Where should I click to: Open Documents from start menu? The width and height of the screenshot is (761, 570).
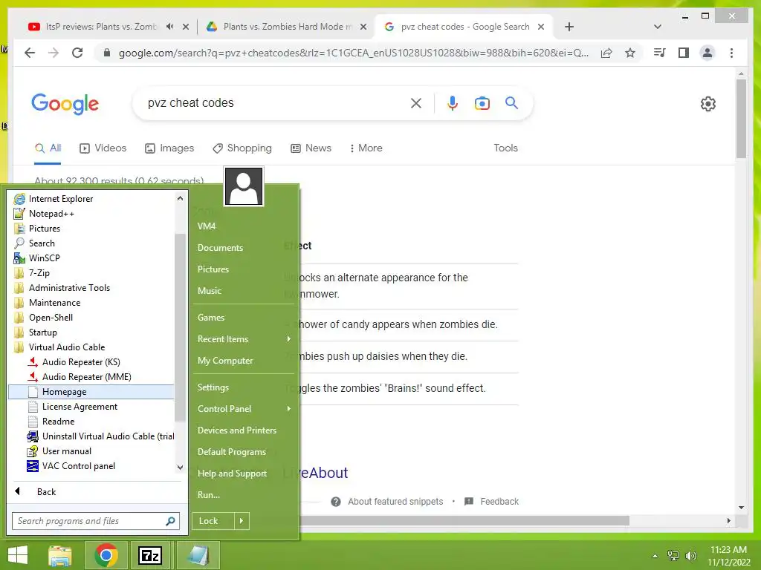244,248
